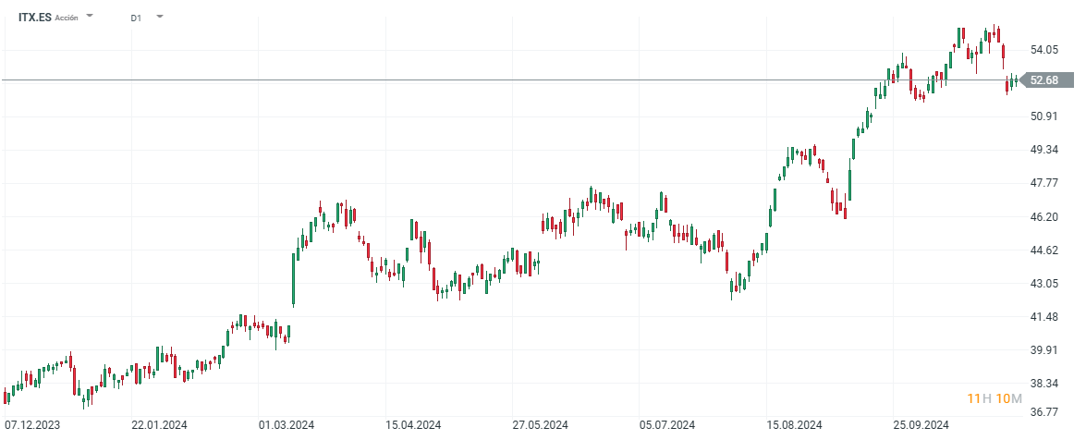This screenshot has width=1086, height=440.
Task: Click the 22.01.2024 date on time axis
Action: 159,425
